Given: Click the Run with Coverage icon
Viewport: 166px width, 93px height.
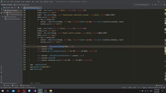Looking at the screenshot, I should [x=158, y=5].
